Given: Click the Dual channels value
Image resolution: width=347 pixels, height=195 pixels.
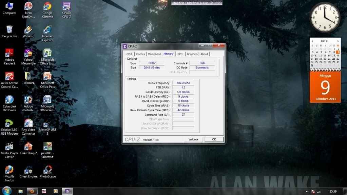Looking at the screenshot, I should (202, 63).
